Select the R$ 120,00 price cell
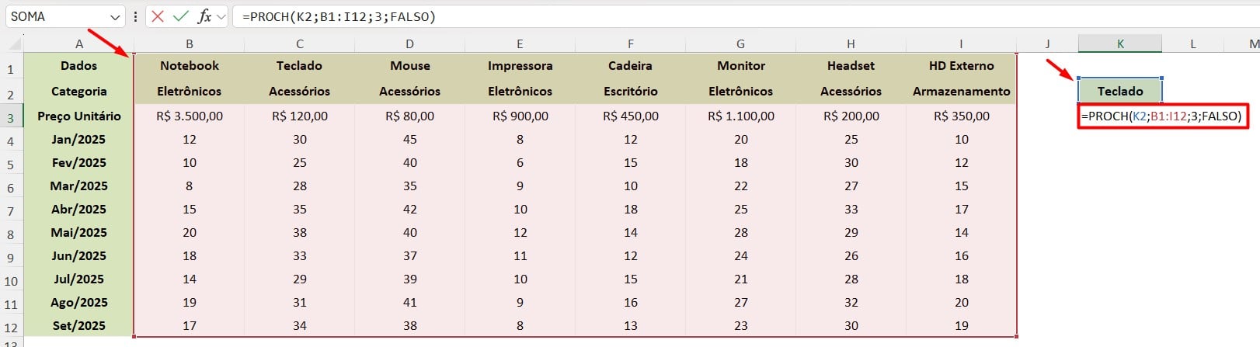1260x347 pixels. point(300,116)
